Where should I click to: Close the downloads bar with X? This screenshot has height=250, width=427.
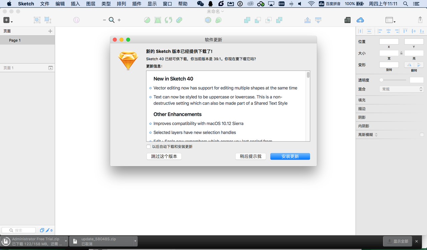(x=417, y=241)
